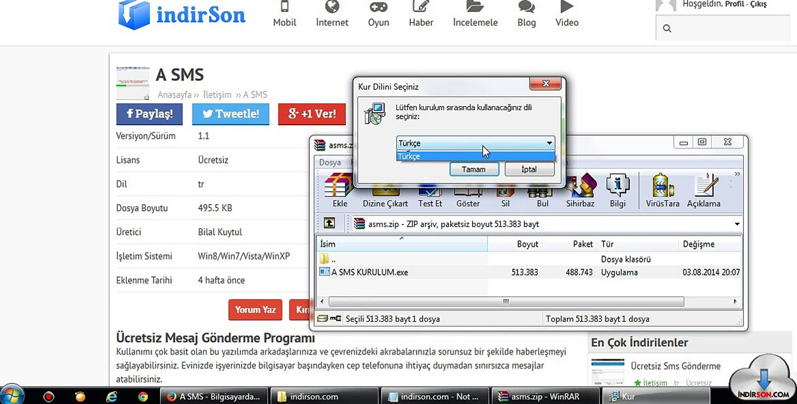This screenshot has height=404, width=797.
Task: Open the Oyun gamepad icon
Action: pos(378,7)
